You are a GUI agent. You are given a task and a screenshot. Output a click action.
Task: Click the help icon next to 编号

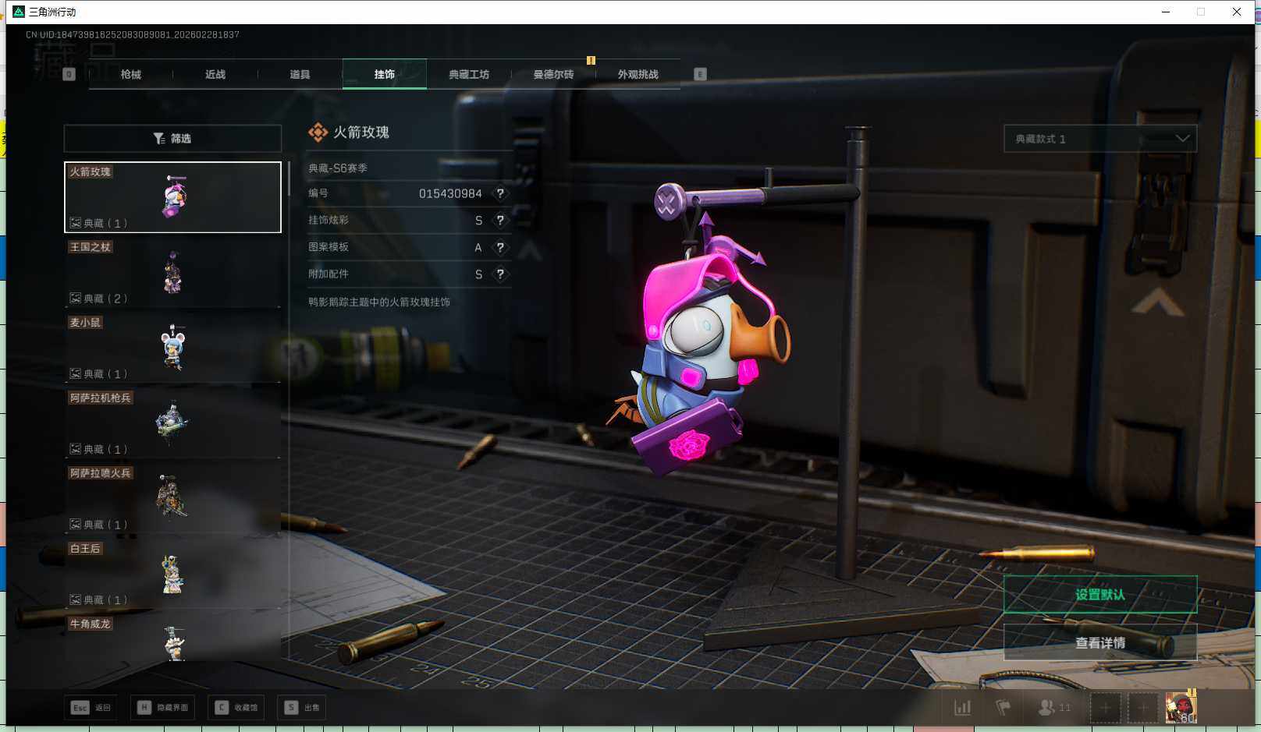(x=500, y=193)
